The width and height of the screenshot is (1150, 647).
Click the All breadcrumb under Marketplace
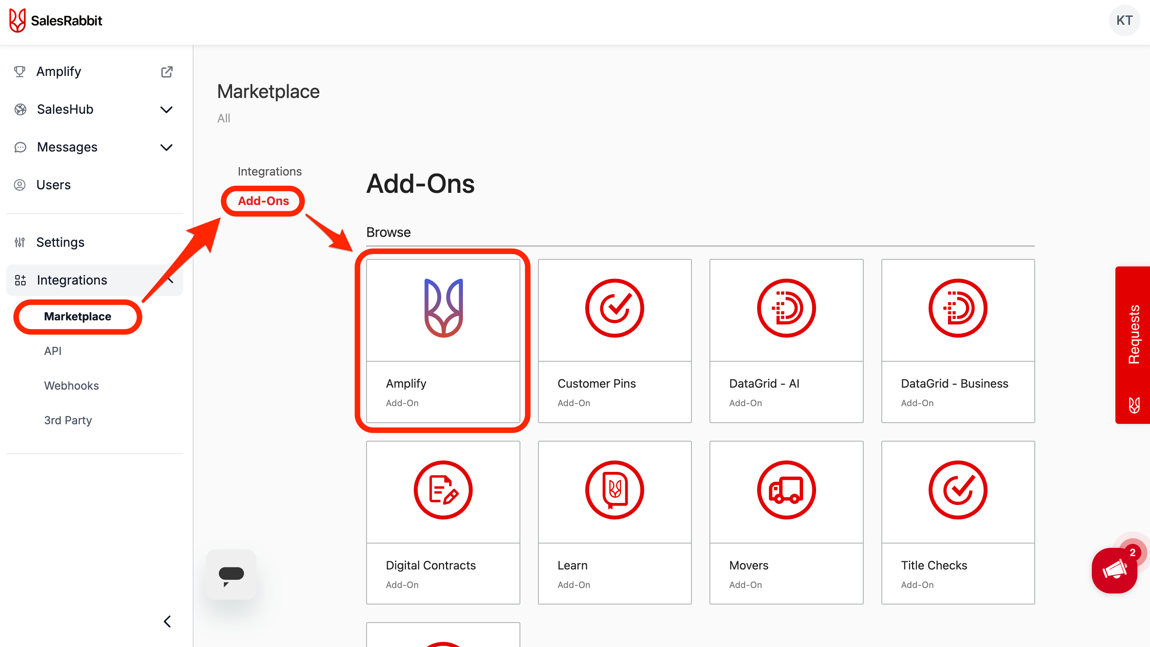pos(224,118)
